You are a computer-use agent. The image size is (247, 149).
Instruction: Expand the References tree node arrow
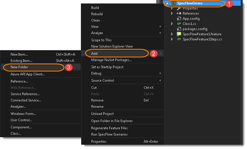172,13
